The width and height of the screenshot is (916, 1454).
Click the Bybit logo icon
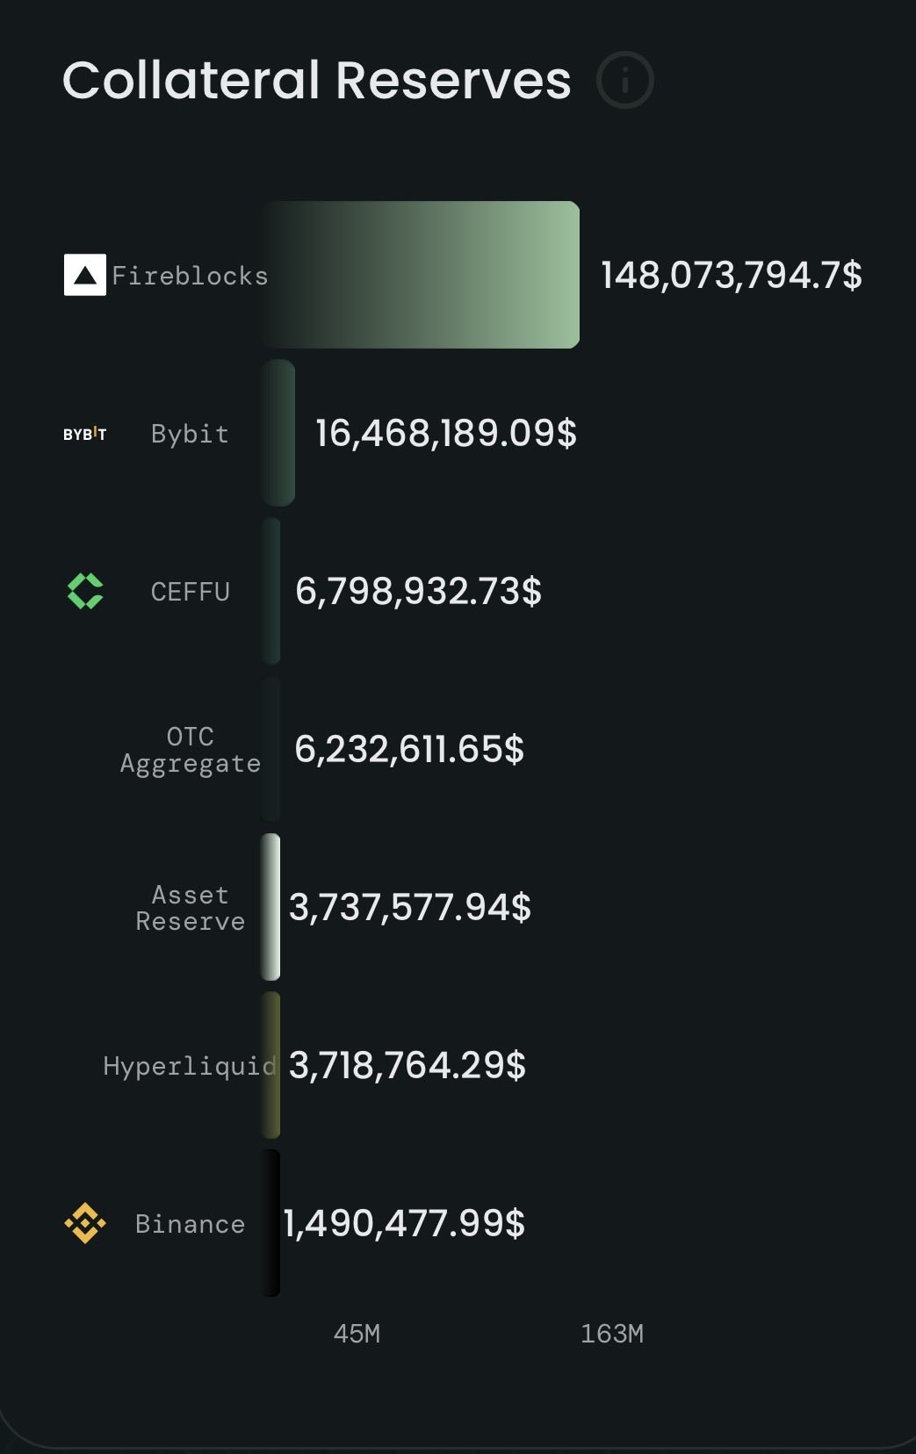(85, 434)
